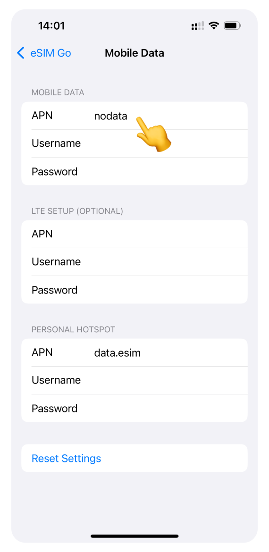Viewport: 269px width, 552px height.
Task: Select the Mobile Data Password field
Action: click(134, 171)
